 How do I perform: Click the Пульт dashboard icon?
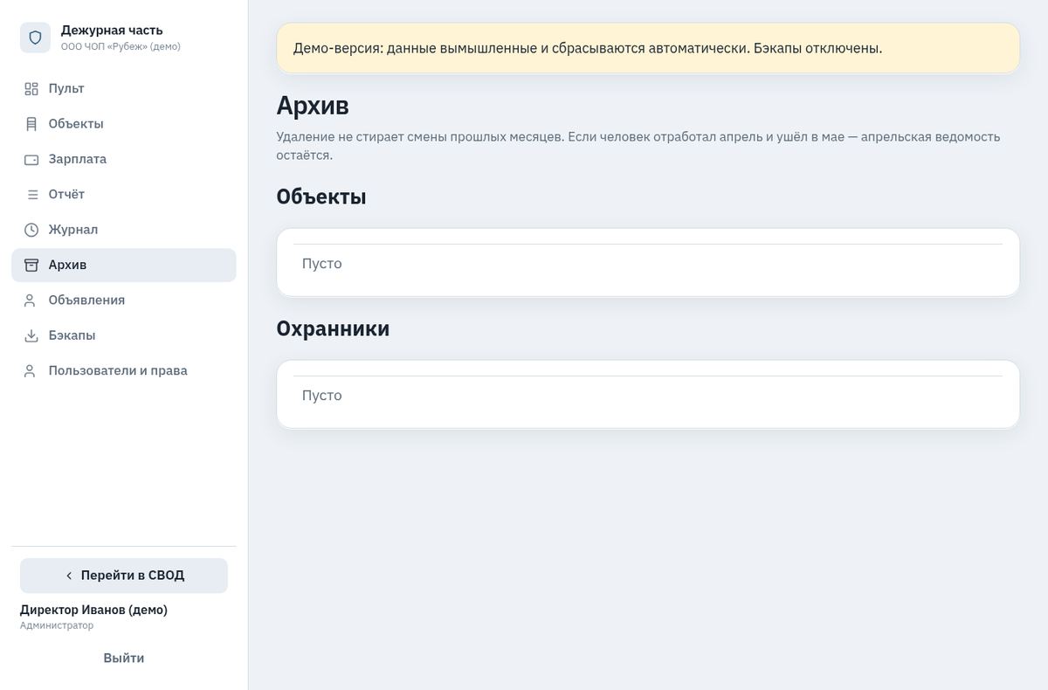pyautogui.click(x=31, y=88)
